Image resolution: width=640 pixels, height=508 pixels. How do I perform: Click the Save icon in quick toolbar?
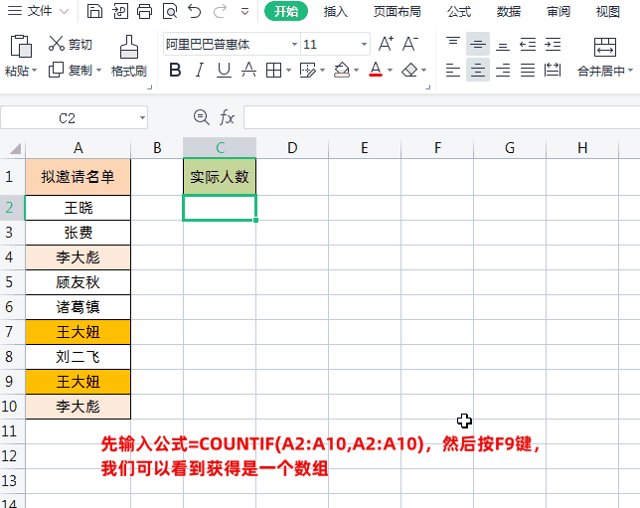(94, 12)
